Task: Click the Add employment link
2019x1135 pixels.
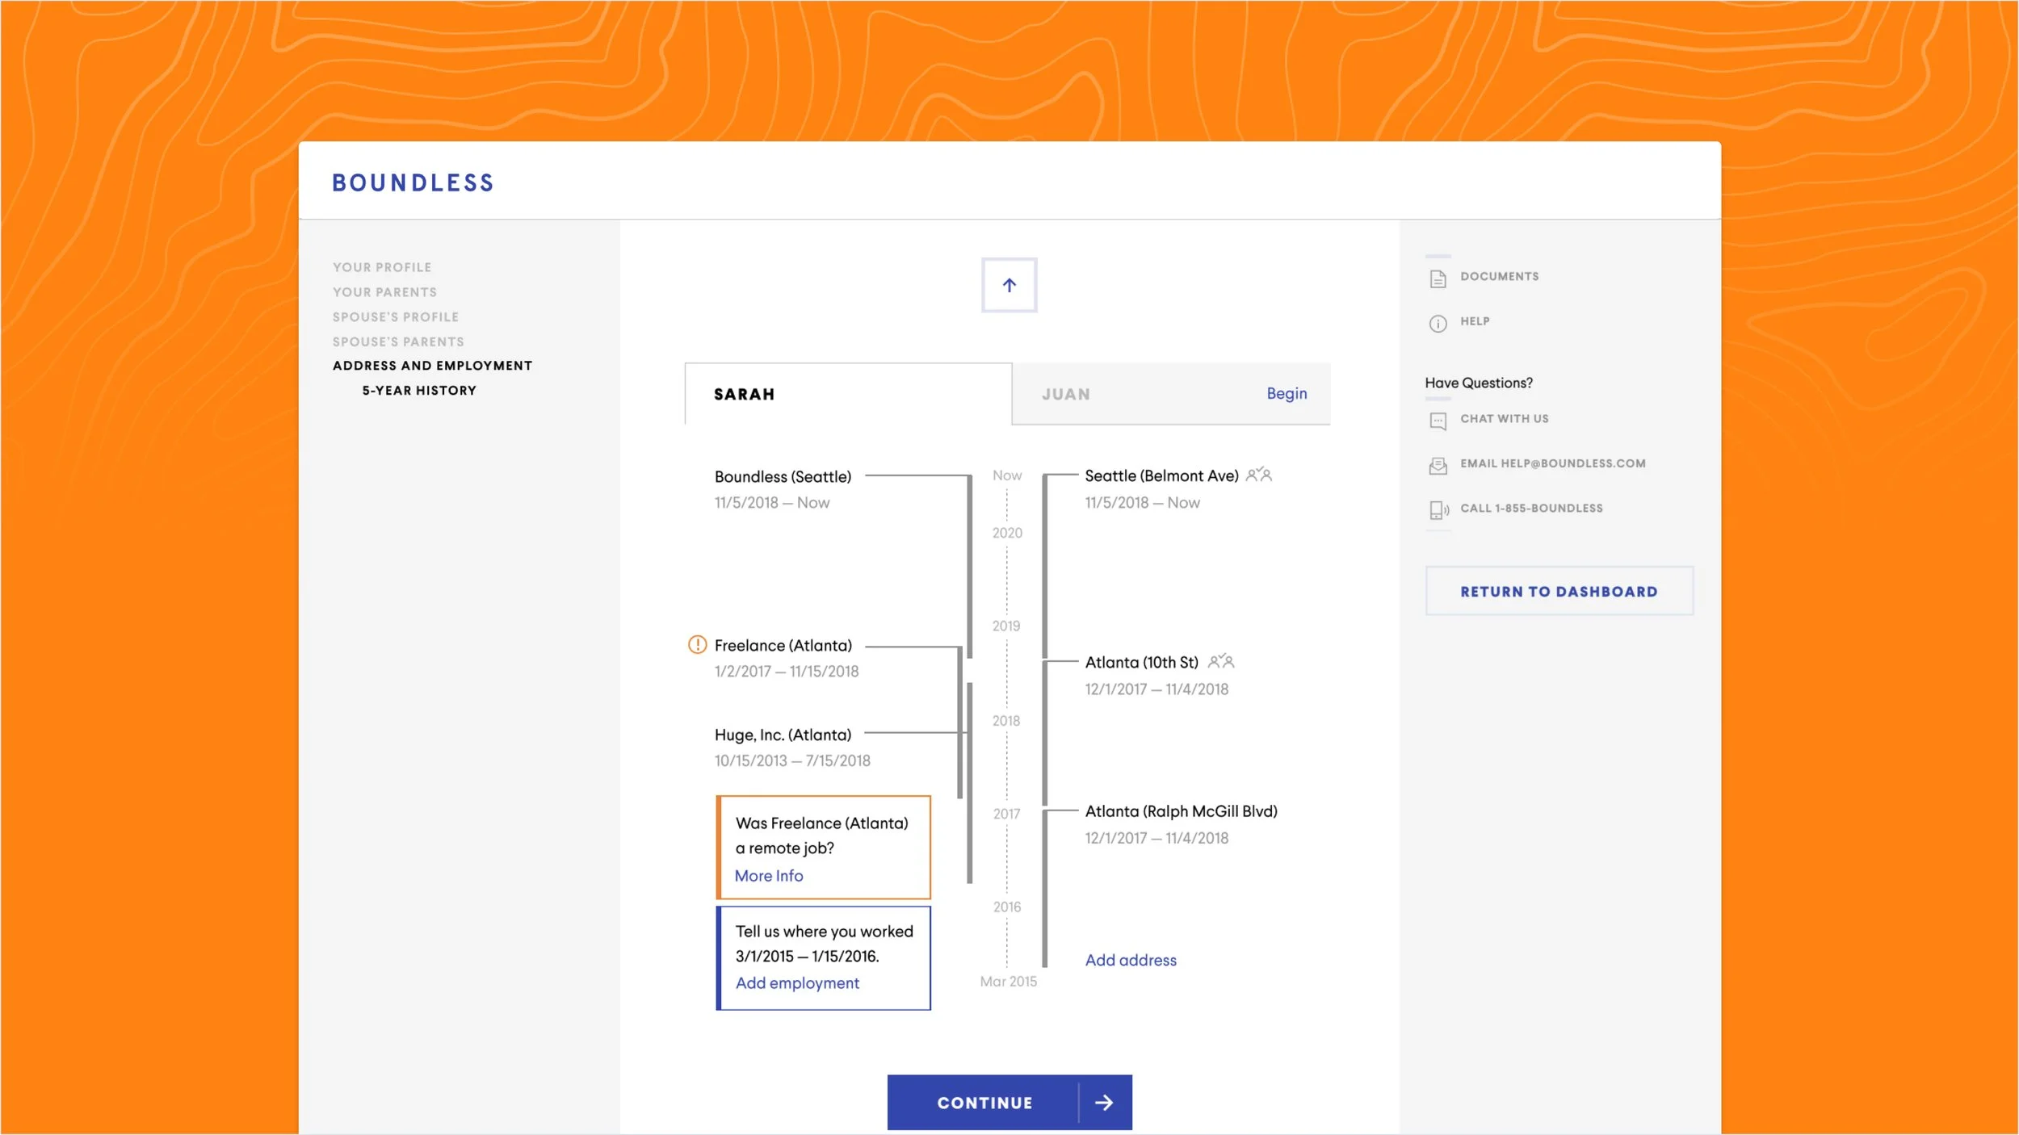Action: 796,983
